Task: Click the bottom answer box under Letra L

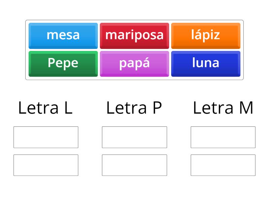Action: coord(45,165)
